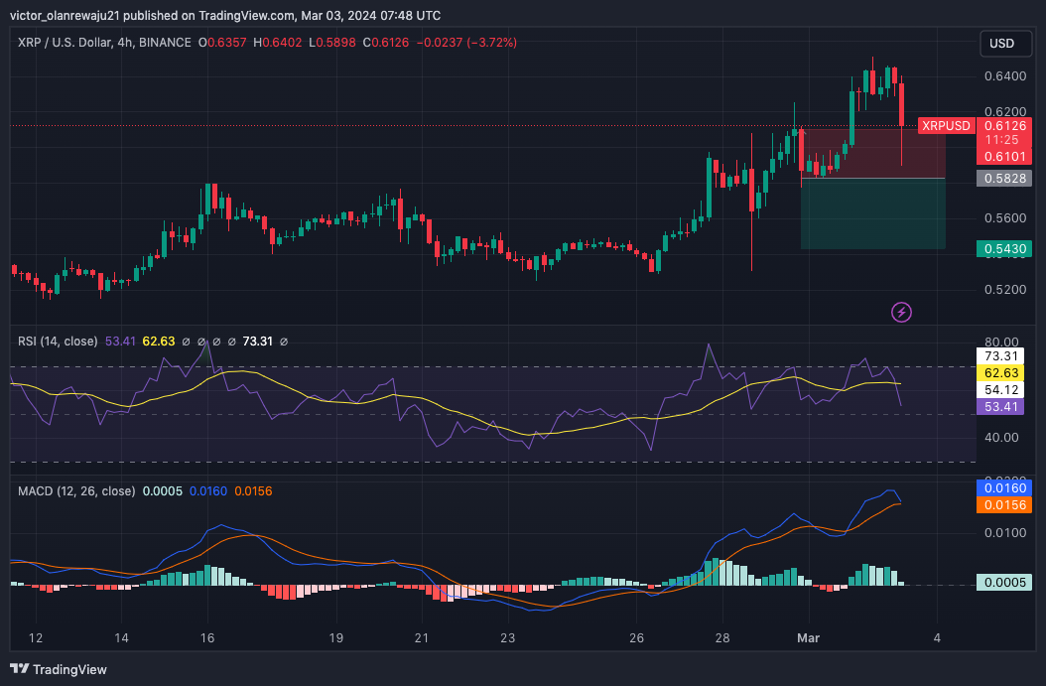
Task: Click the purple 53.41 RSI axis label
Action: 1000,406
